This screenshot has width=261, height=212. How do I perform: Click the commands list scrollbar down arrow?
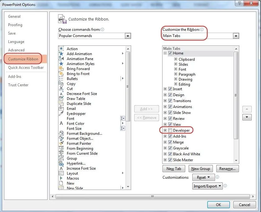pyautogui.click(x=128, y=187)
